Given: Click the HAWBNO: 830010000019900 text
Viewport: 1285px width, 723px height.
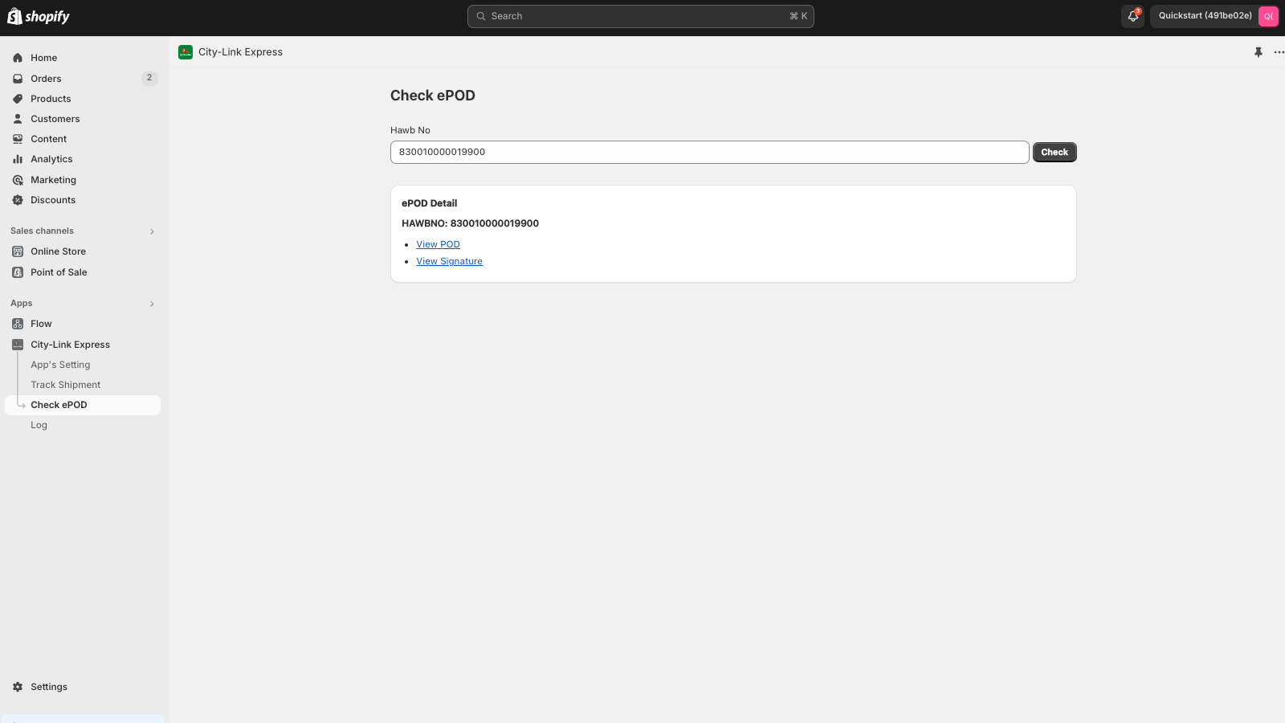Looking at the screenshot, I should pyautogui.click(x=470, y=223).
